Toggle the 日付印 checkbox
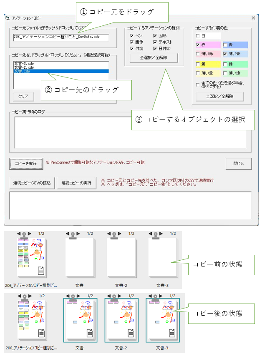 155,48
